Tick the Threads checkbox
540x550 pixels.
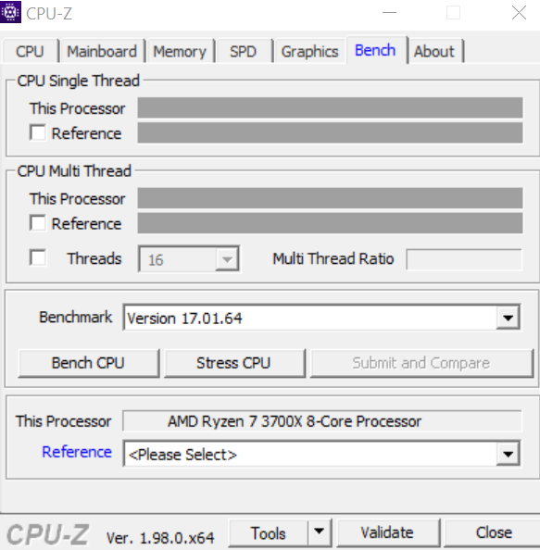[x=38, y=257]
